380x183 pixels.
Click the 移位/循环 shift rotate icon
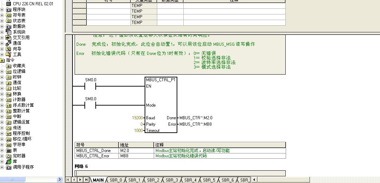(8, 139)
